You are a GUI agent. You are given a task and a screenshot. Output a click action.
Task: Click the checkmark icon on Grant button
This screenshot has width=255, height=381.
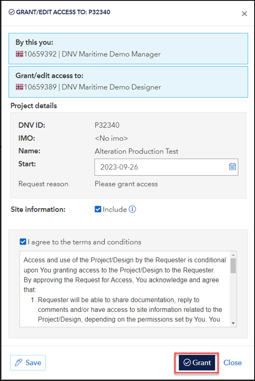coord(187,362)
